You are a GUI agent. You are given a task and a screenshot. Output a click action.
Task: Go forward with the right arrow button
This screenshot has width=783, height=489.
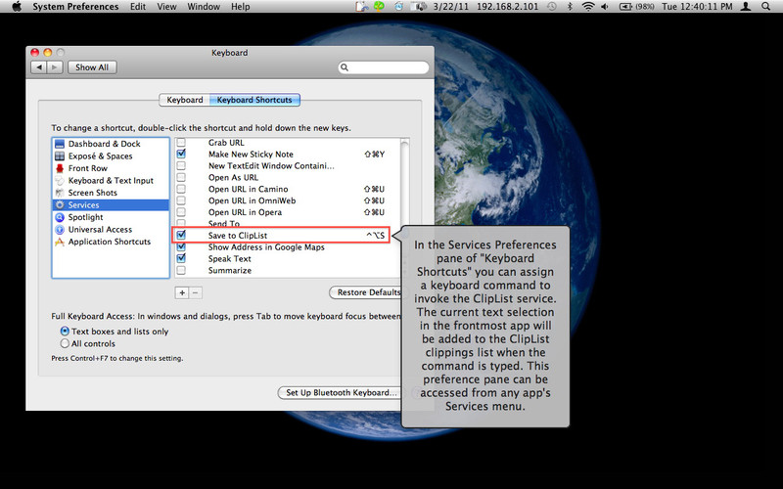55,67
